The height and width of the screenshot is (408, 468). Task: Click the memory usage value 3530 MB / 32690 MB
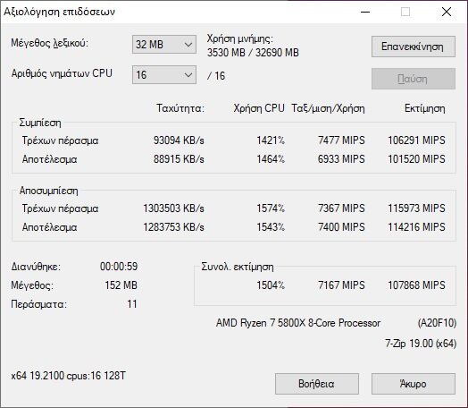pyautogui.click(x=253, y=53)
